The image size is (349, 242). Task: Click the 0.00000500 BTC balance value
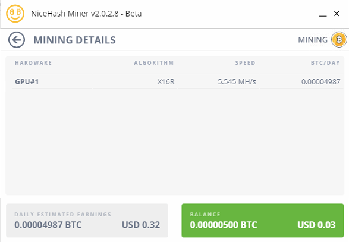(x=224, y=225)
